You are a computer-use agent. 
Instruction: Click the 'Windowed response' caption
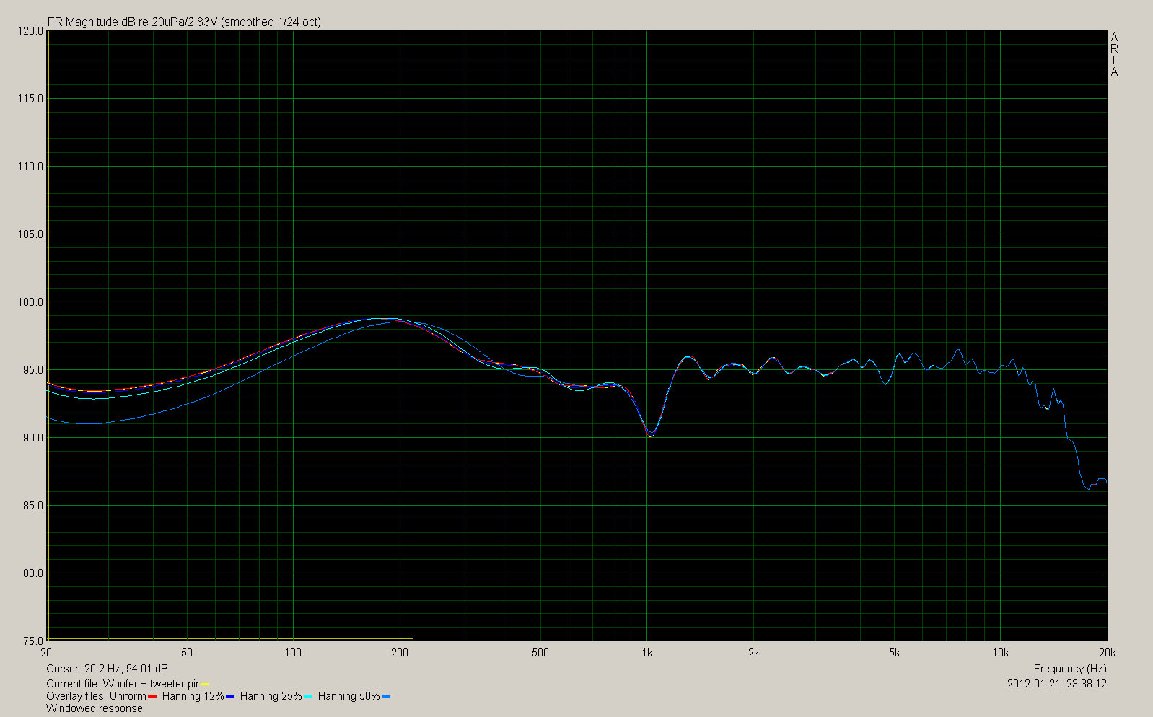click(95, 708)
